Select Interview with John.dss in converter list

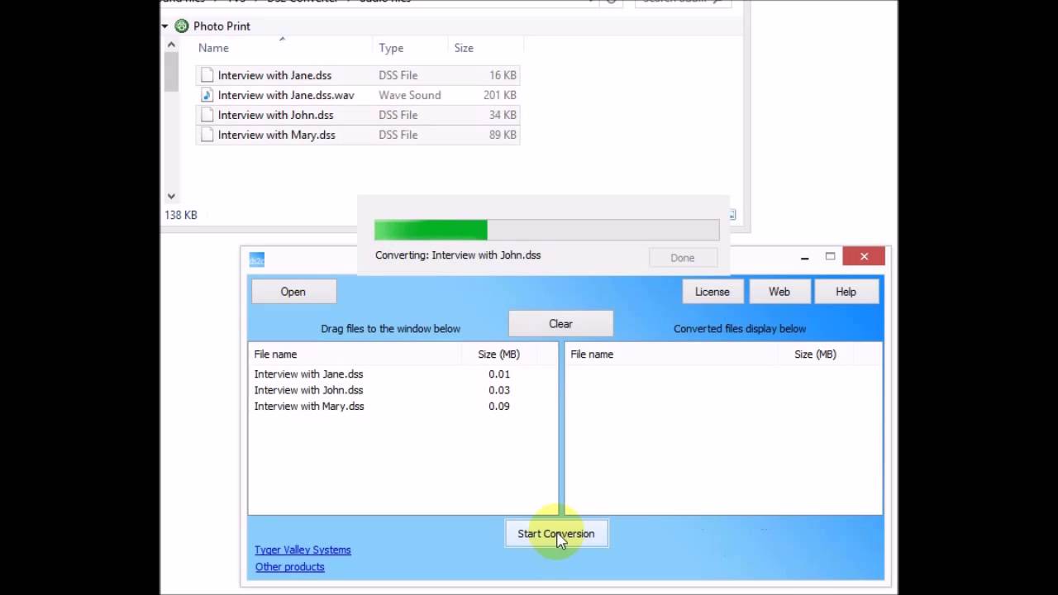[308, 390]
